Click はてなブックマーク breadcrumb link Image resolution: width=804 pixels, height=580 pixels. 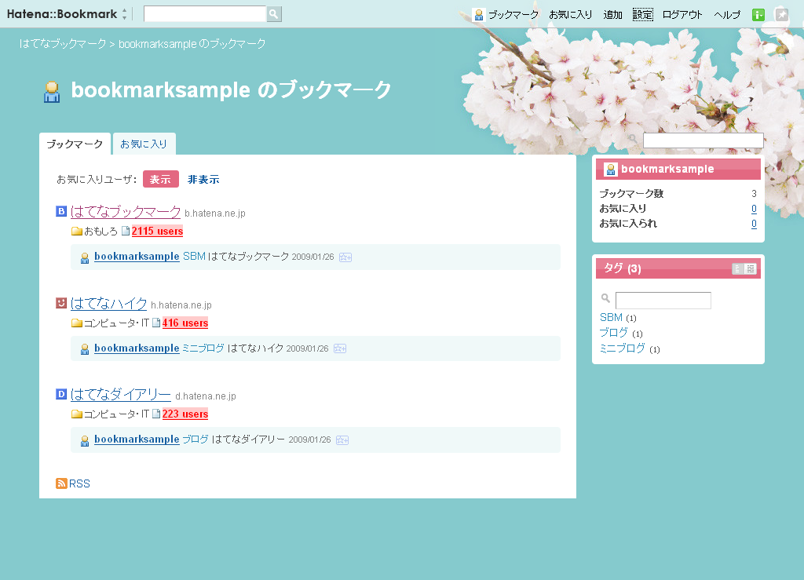tap(63, 43)
